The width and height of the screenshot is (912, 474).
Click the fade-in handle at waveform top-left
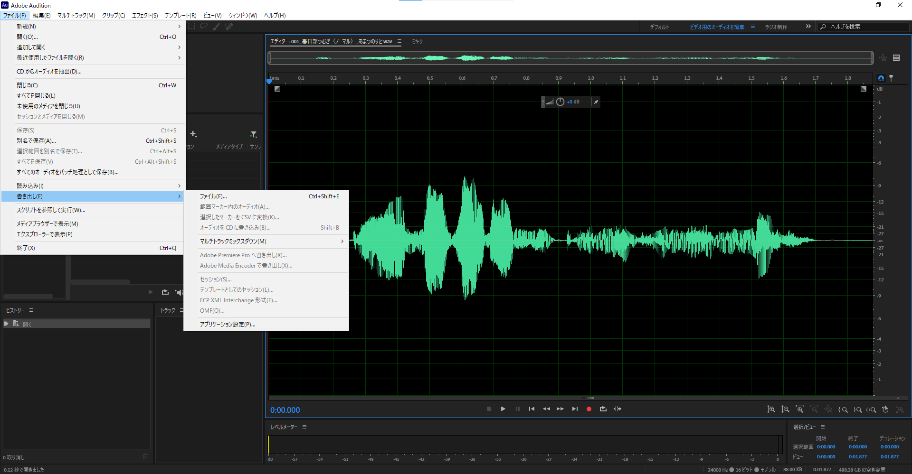click(x=277, y=89)
